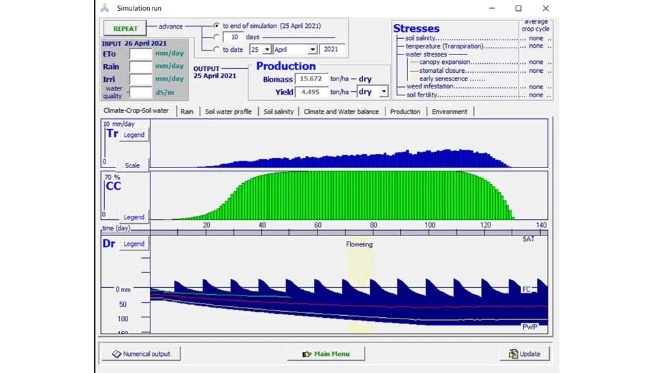The width and height of the screenshot is (654, 373).
Task: Click the AquaCrop app icon in title bar
Action: (104, 8)
